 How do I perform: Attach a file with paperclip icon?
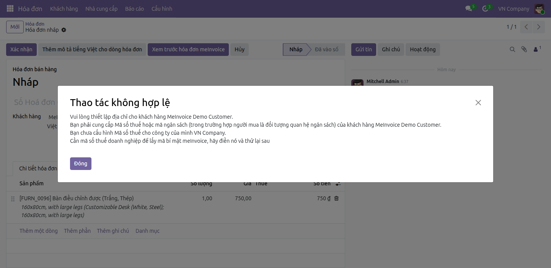point(524,49)
